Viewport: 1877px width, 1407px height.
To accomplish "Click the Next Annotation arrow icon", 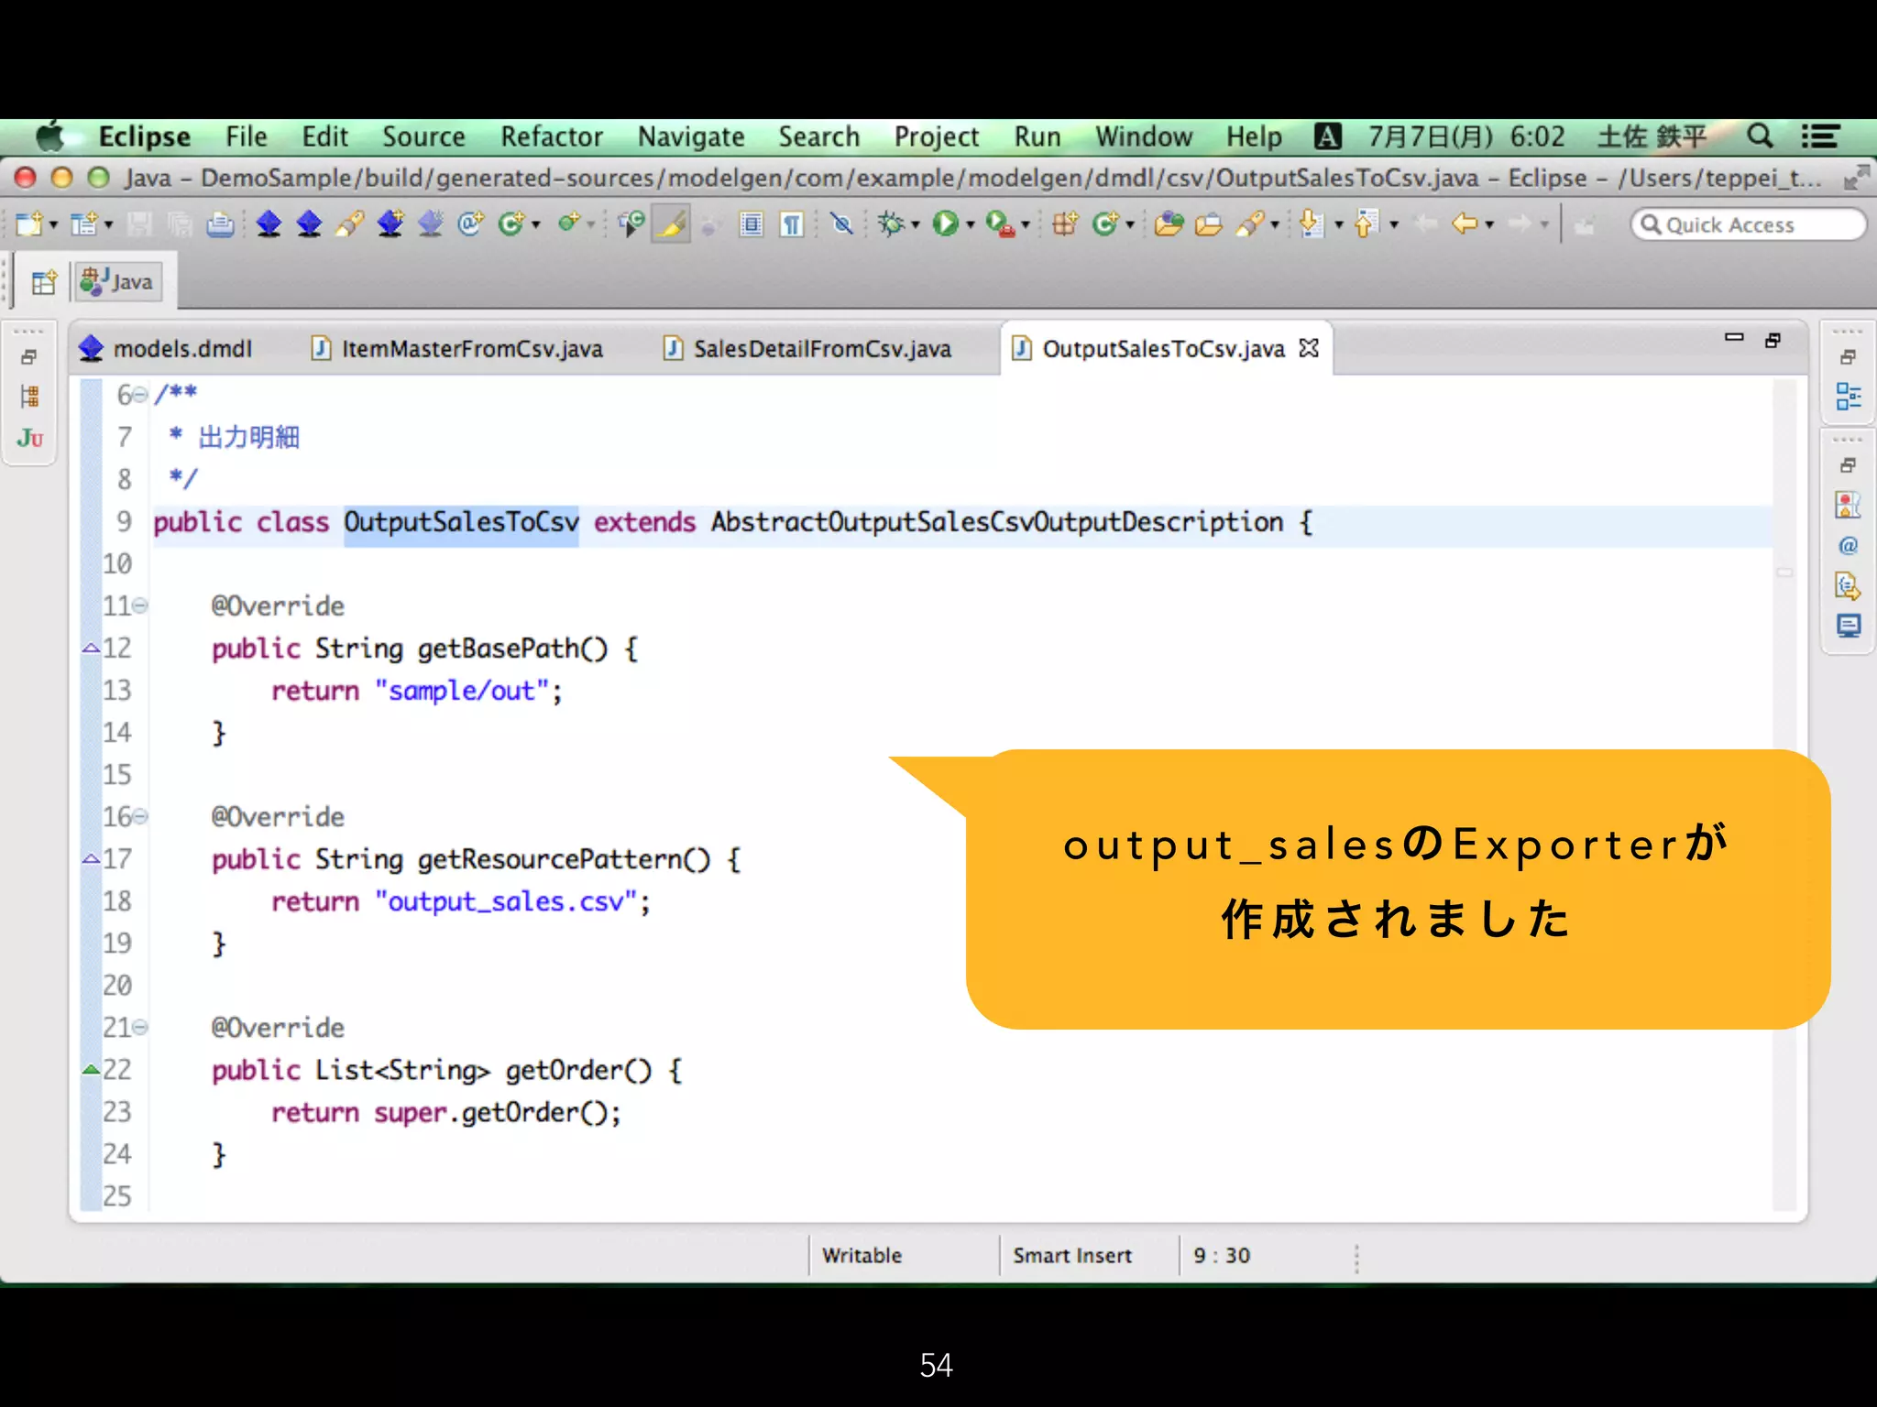I will click(1311, 224).
